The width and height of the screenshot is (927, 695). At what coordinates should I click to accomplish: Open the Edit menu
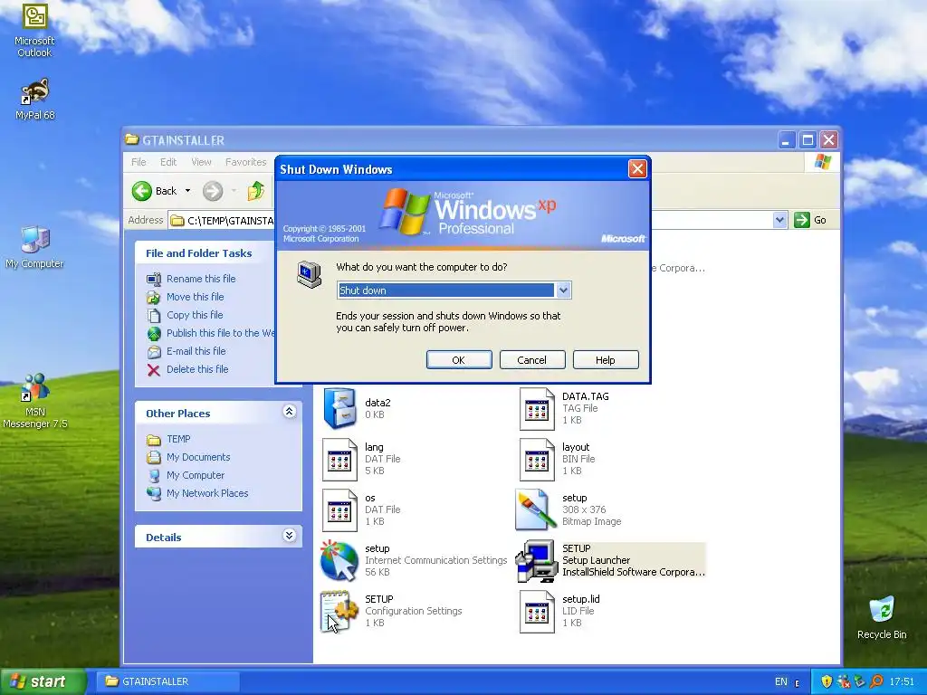click(168, 162)
